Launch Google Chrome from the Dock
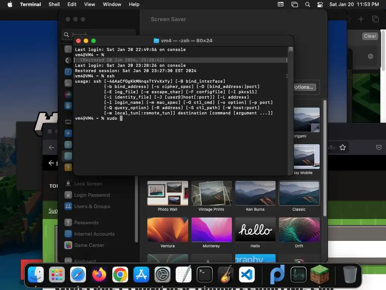The height and width of the screenshot is (290, 386). 120,275
